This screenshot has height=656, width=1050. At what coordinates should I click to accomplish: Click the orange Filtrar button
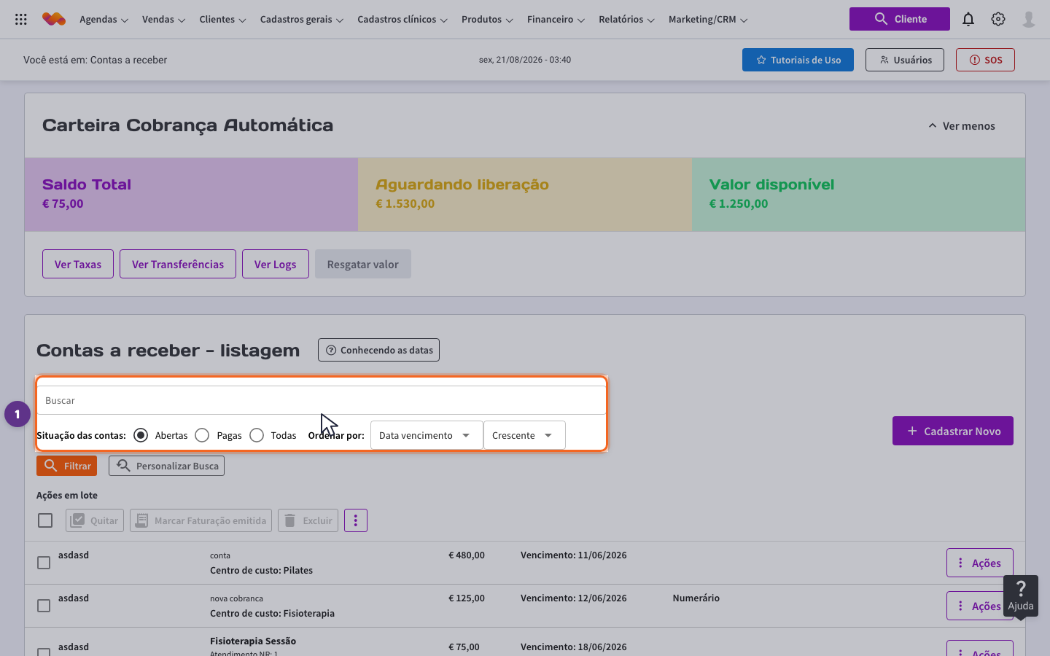click(66, 466)
